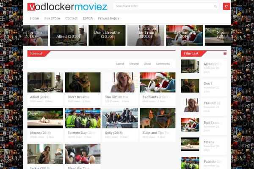Open Sully (2016) title link in grid

click(x=114, y=133)
